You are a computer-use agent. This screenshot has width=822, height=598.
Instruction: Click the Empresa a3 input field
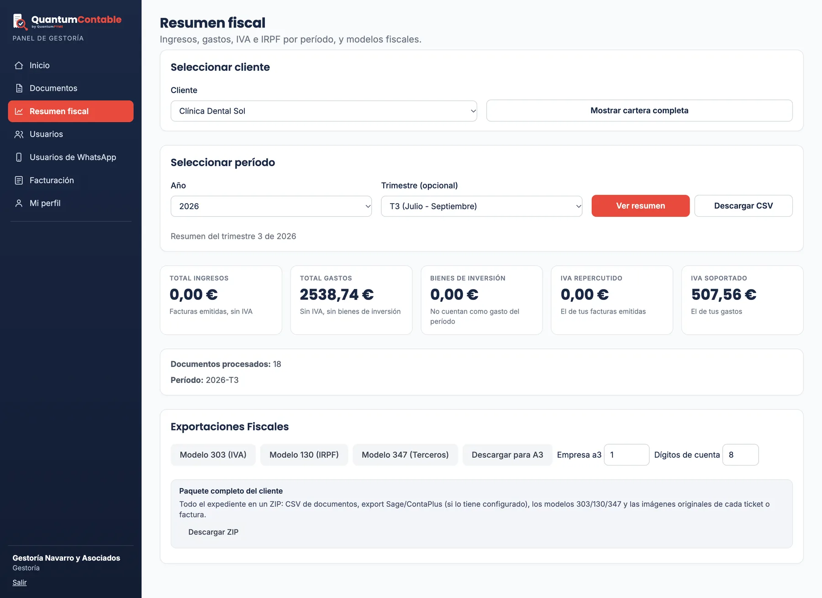pos(627,455)
